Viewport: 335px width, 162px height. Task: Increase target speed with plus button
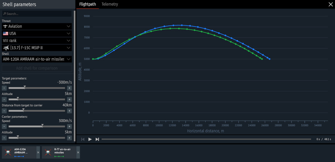coord(69,88)
